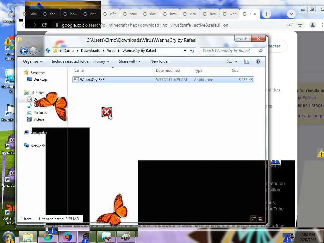Select Desktop in the navigation pane
This screenshot has height=243, width=324.
click(x=40, y=79)
